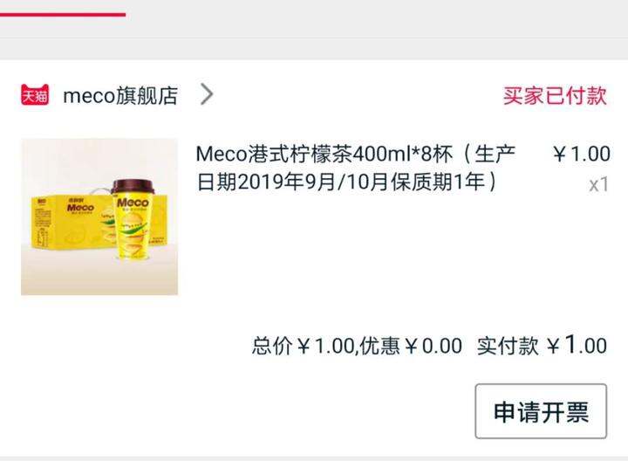
Task: Click the Meco cup in product image
Action: [133, 220]
